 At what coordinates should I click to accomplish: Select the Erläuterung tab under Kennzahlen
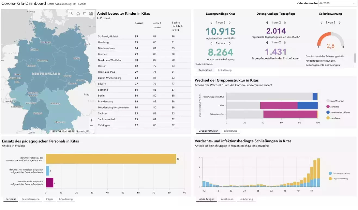coord(225,70)
